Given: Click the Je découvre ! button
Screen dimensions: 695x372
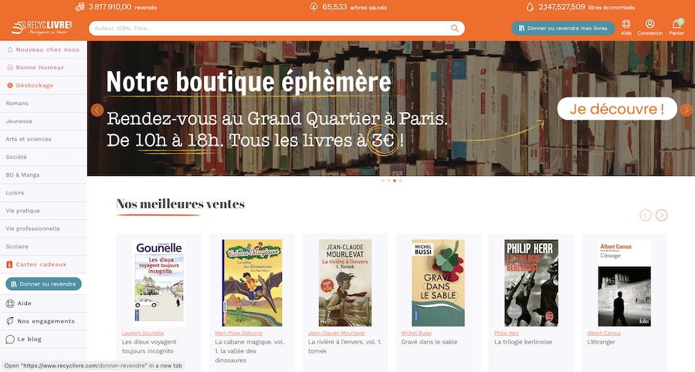Looking at the screenshot, I should pyautogui.click(x=617, y=109).
